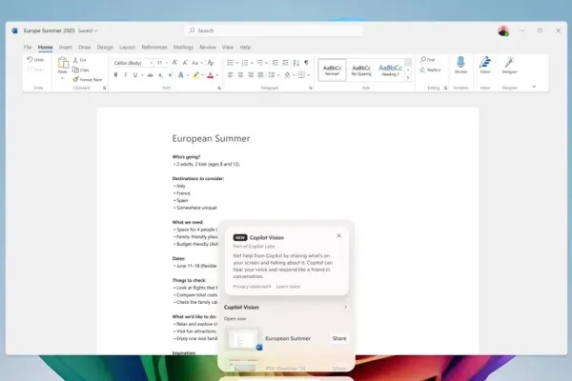572x381 pixels.
Task: Apply the Normal style
Action: tap(332, 70)
